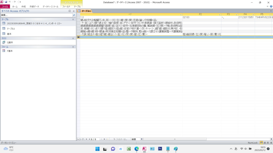Select the Q基本 query in navigation pane
Screen dimensions: 273x153
coord(38,42)
